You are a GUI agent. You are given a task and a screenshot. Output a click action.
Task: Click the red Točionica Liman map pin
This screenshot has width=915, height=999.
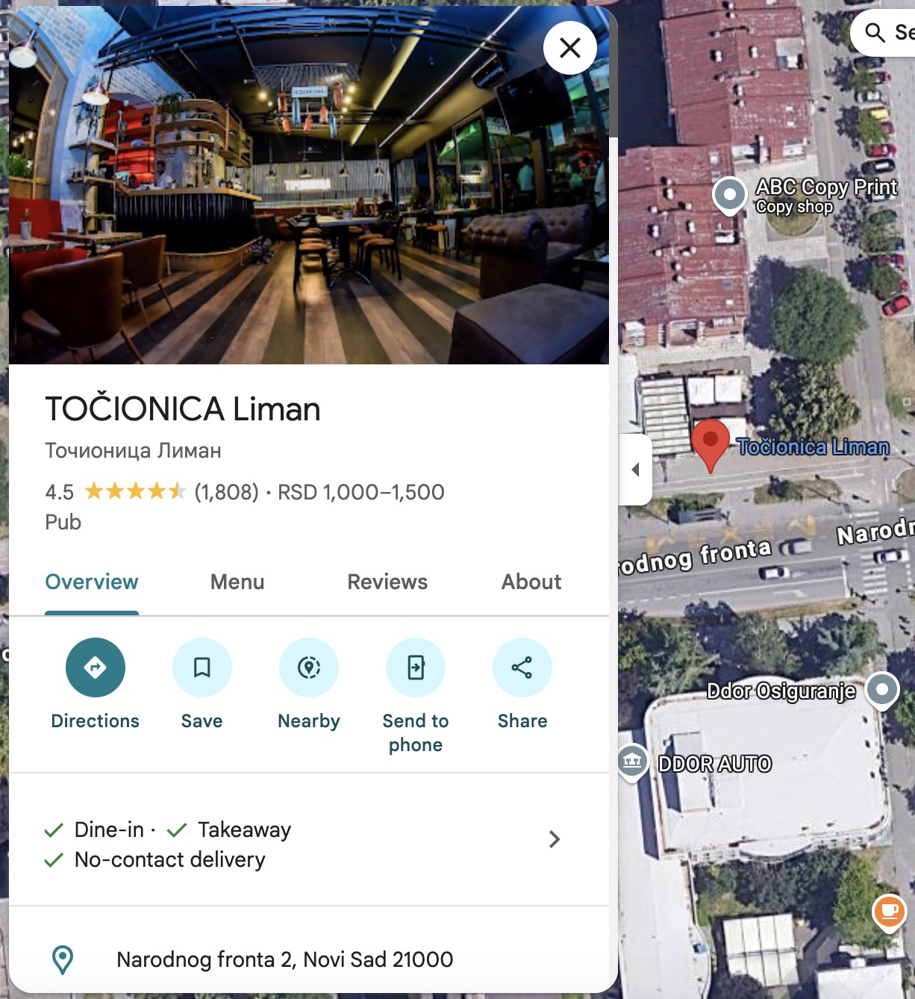tap(711, 445)
